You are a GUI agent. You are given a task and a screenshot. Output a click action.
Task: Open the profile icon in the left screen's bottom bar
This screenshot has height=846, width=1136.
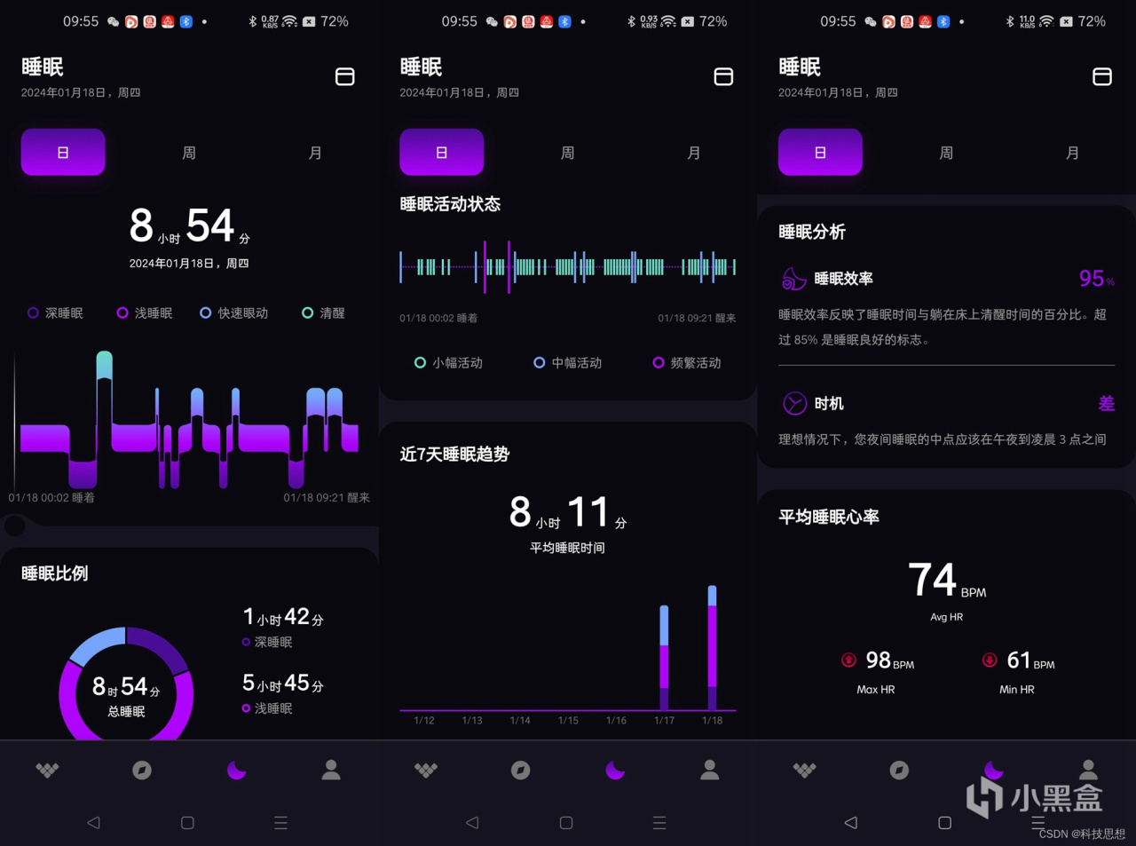[331, 770]
